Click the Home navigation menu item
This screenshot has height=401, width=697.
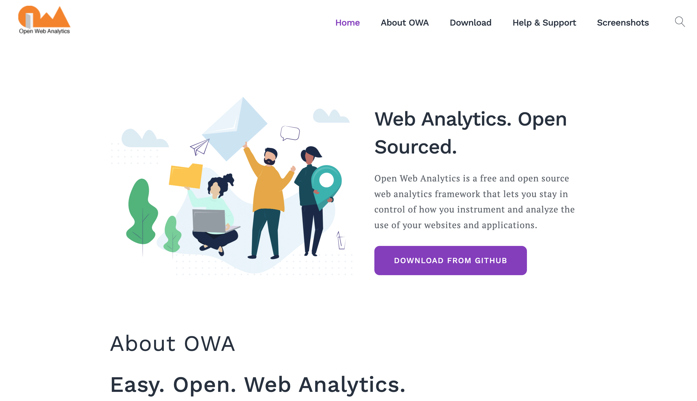point(347,22)
